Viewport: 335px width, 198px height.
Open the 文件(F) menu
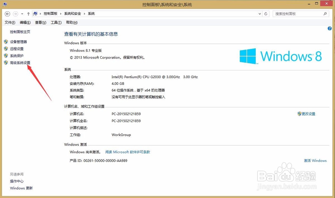[x=10, y=23]
